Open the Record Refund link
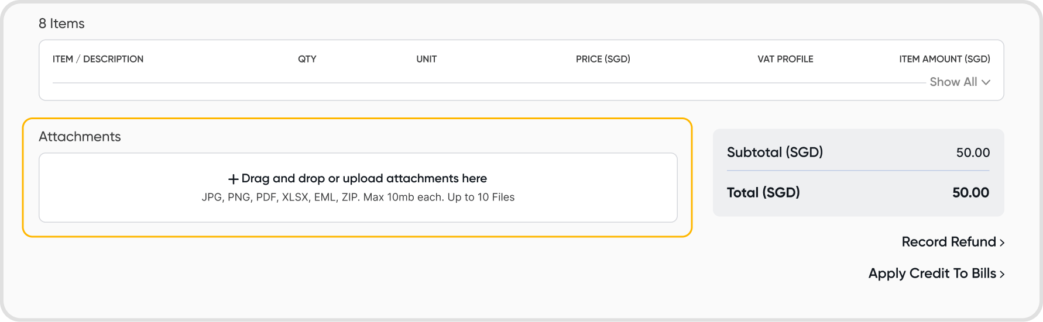Screen dimensions: 1043x322 tap(948, 242)
